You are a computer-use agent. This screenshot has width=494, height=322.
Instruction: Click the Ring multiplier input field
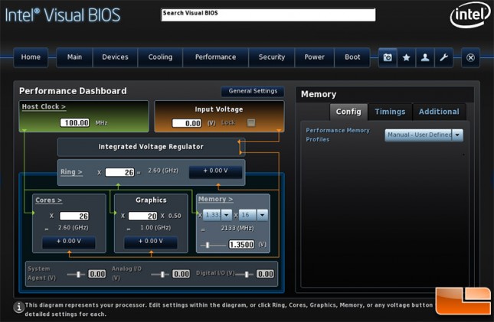point(119,172)
